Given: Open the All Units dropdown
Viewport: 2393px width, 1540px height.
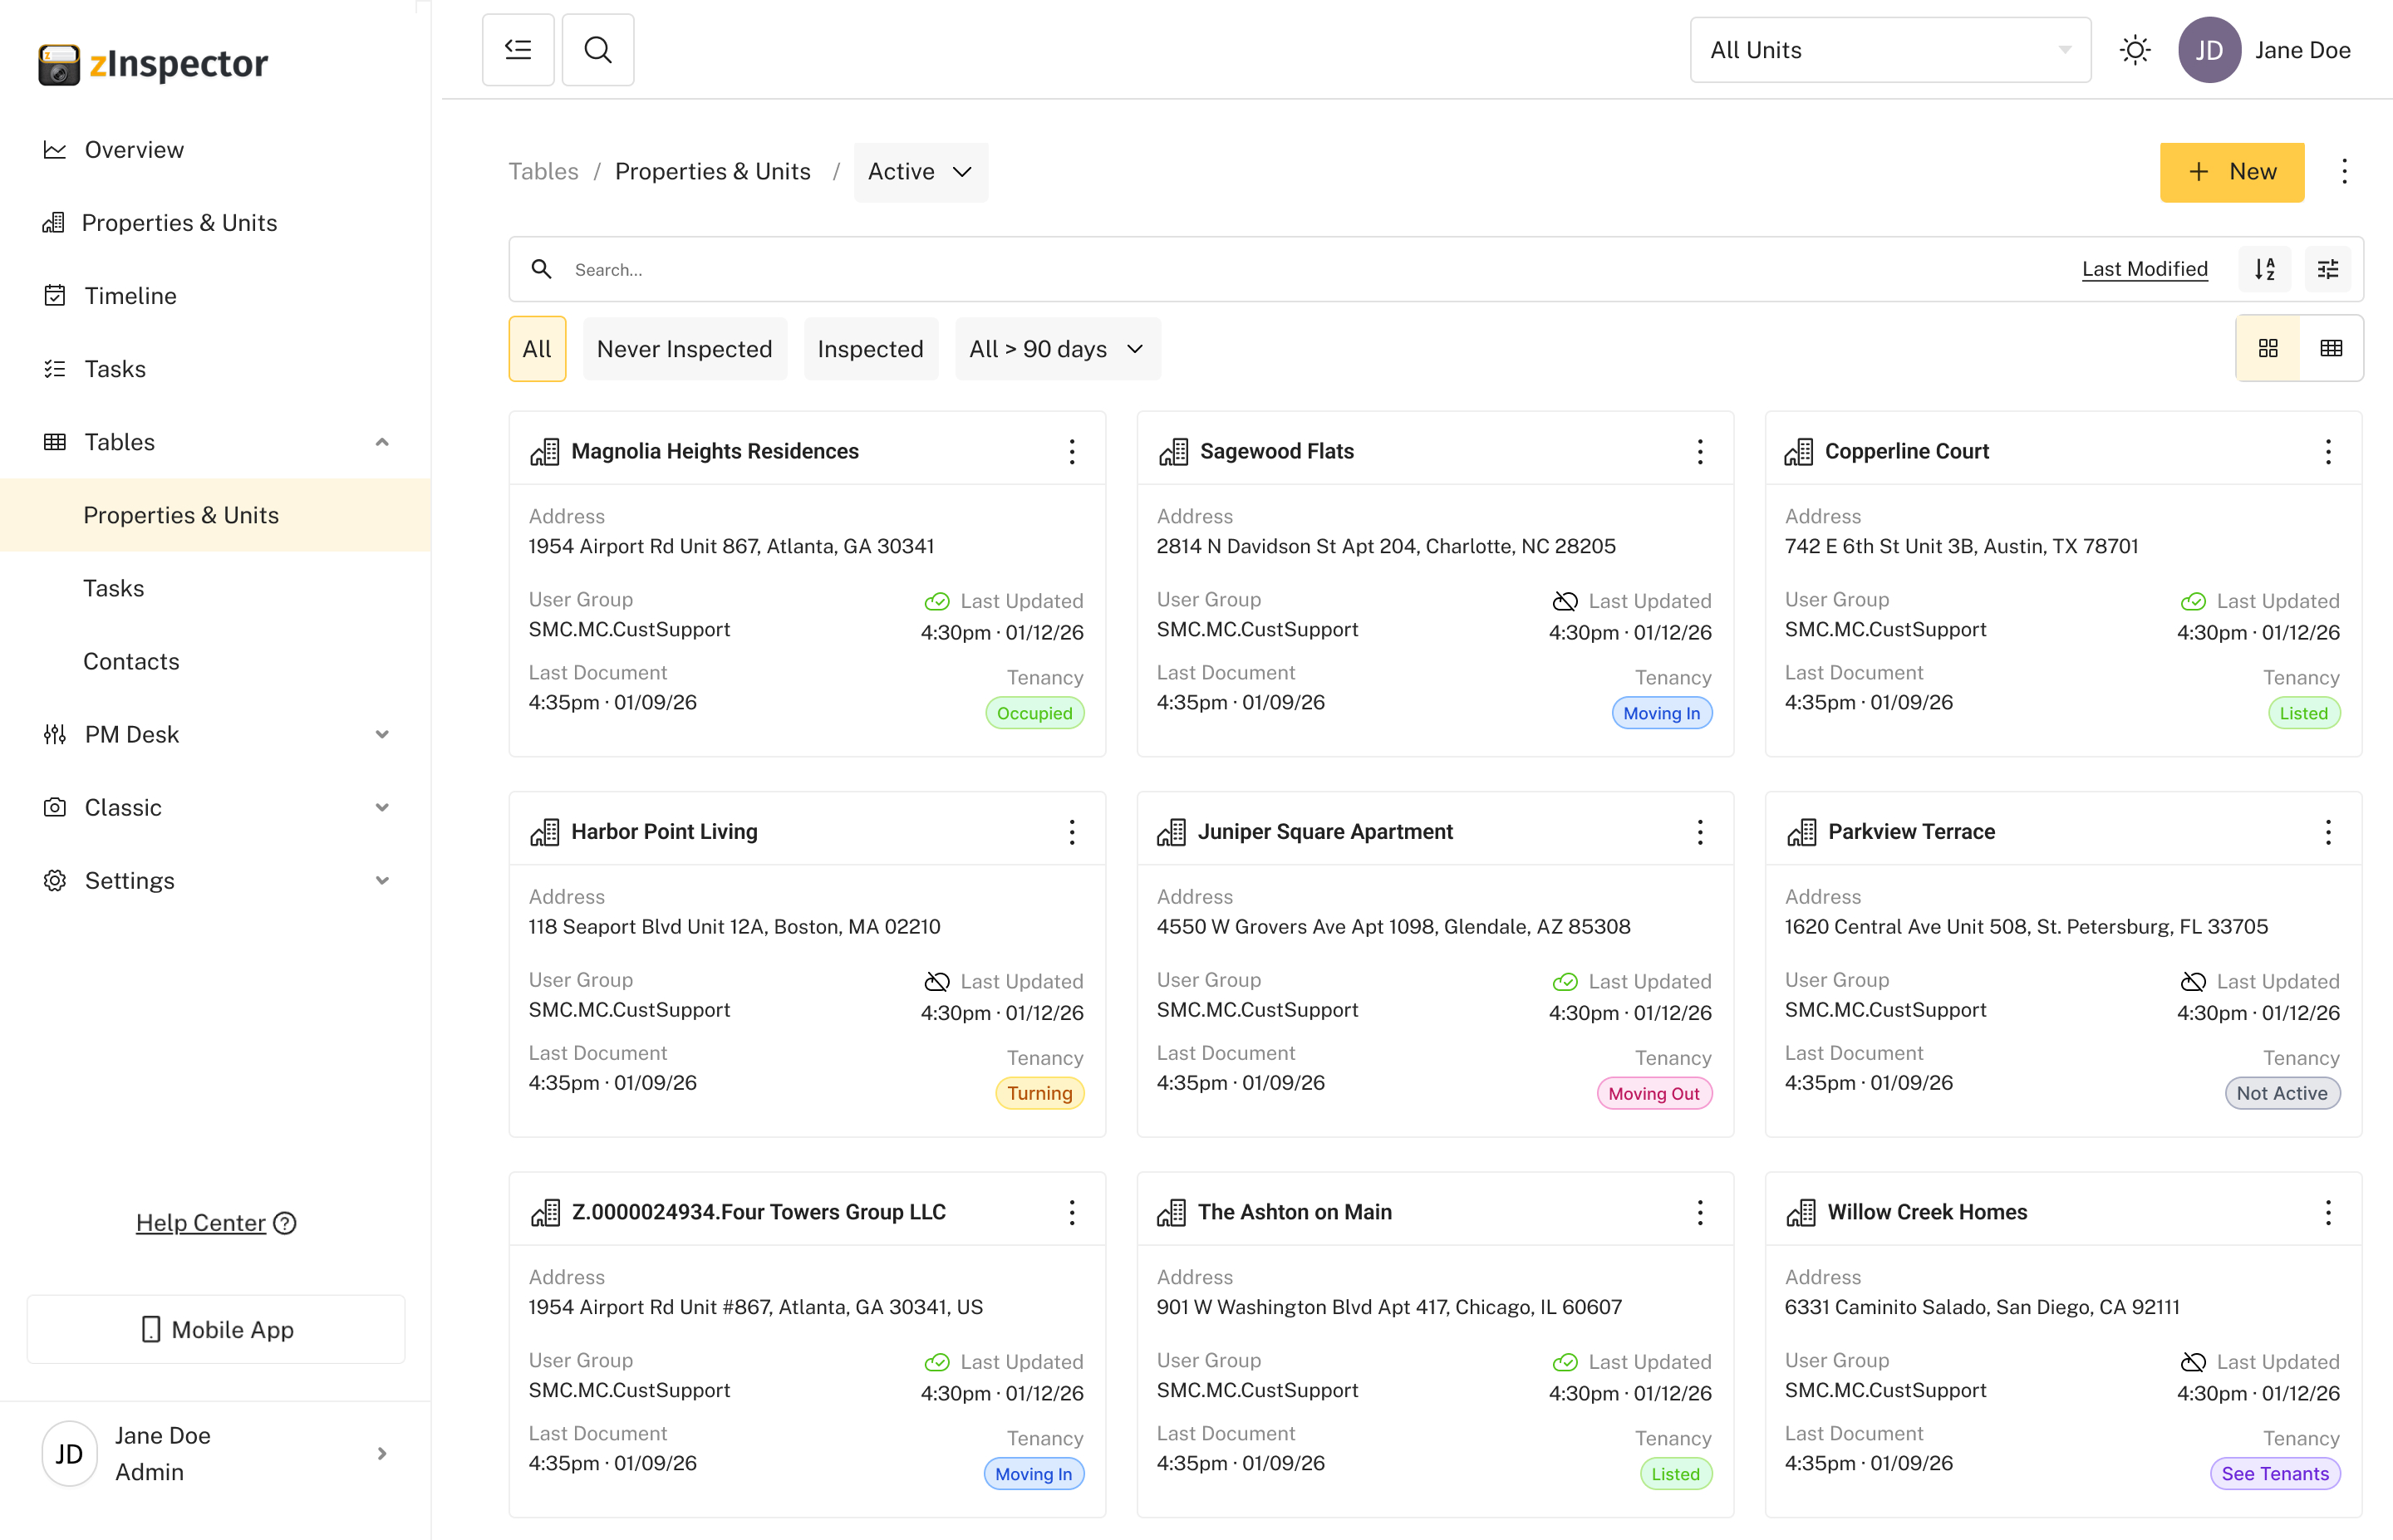Looking at the screenshot, I should pos(1889,50).
